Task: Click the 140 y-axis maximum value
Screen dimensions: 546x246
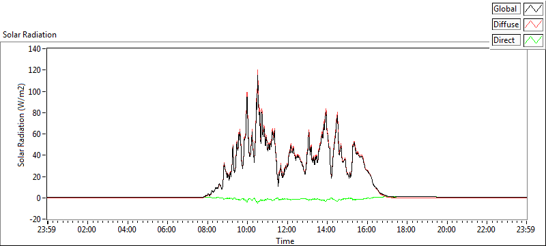Action: [x=34, y=49]
